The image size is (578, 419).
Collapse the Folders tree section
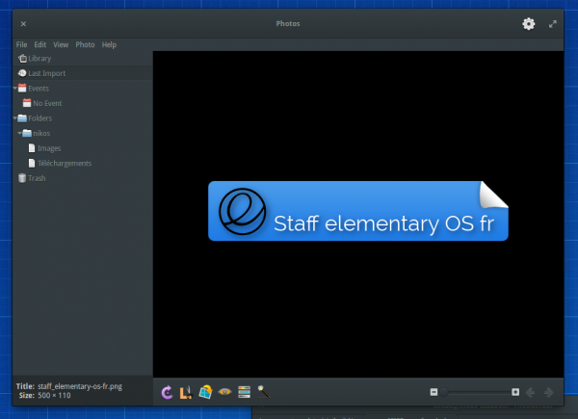pos(15,118)
